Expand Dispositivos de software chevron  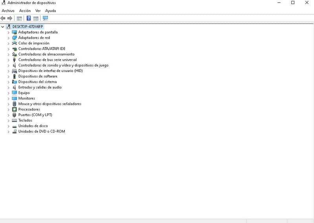8,76
